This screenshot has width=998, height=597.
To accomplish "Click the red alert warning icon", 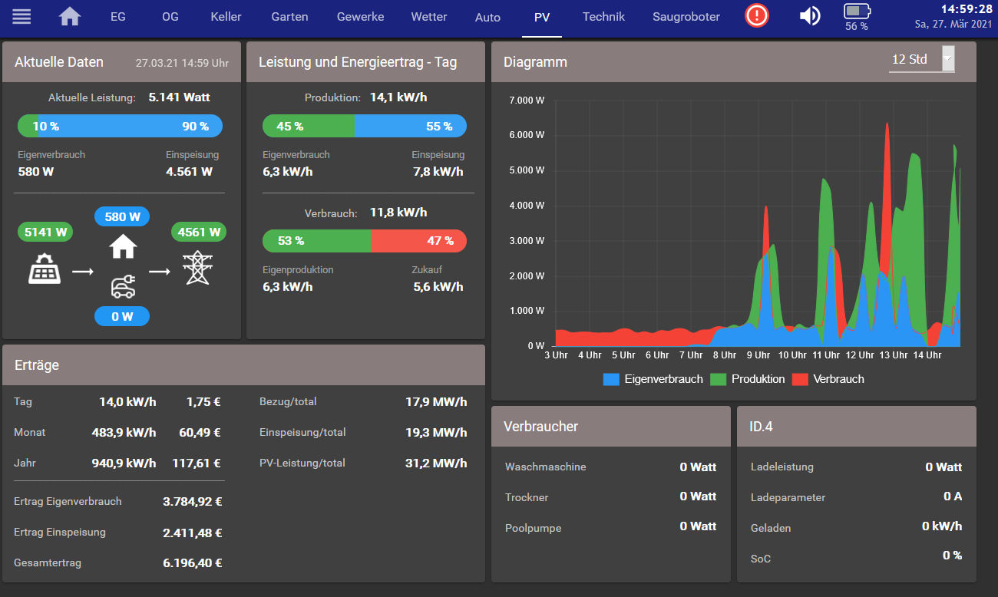I will point(757,15).
